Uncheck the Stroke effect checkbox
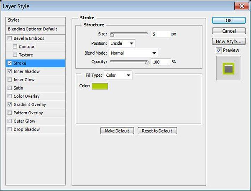The width and height of the screenshot is (251, 191). point(10,63)
